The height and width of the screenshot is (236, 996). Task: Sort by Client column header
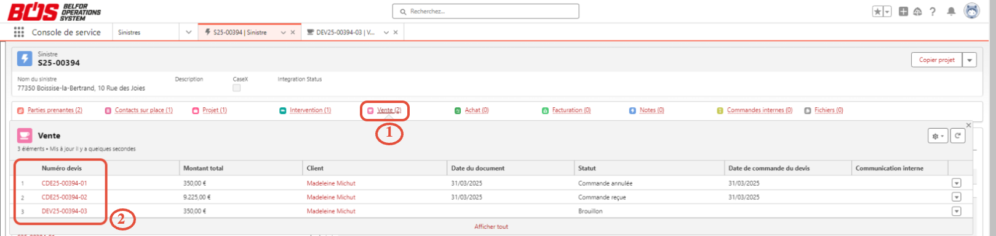point(315,168)
